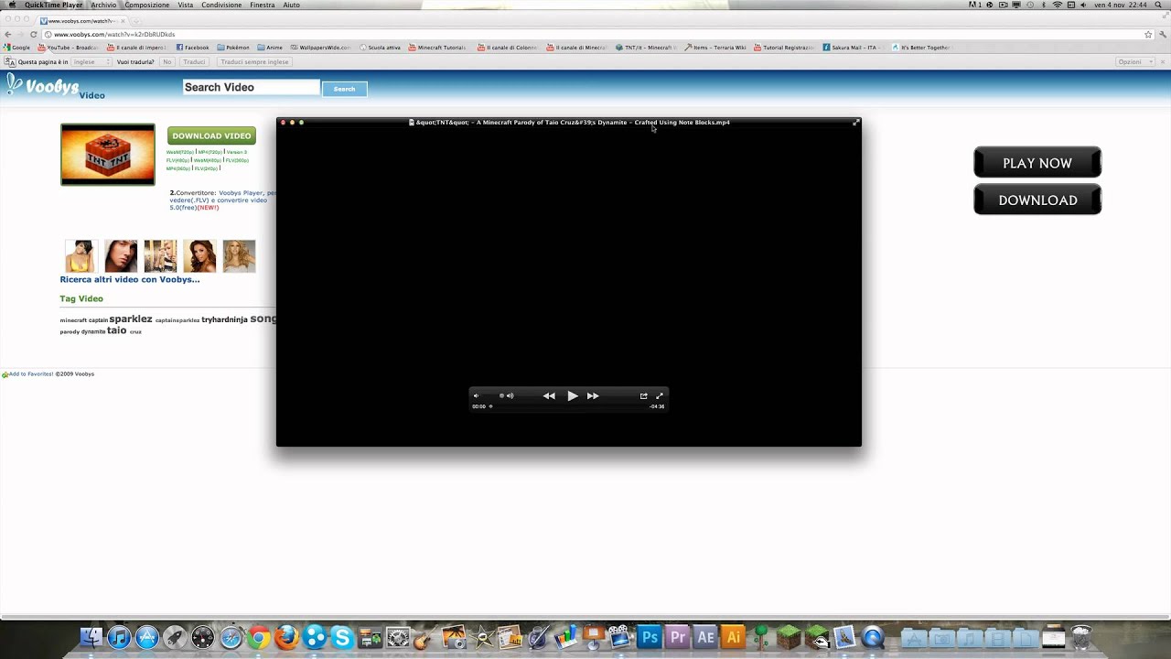Viewport: 1171px width, 659px height.
Task: Open the Aiuto menu
Action: pyautogui.click(x=292, y=5)
